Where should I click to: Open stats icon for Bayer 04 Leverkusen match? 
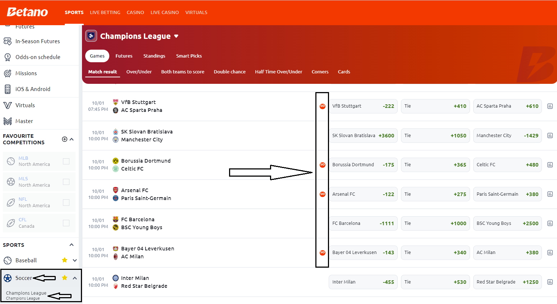(550, 253)
